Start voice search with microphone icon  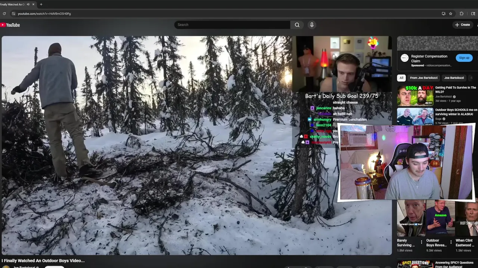click(x=312, y=25)
